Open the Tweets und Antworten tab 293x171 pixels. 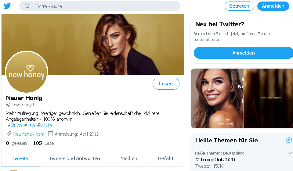pos(74,158)
